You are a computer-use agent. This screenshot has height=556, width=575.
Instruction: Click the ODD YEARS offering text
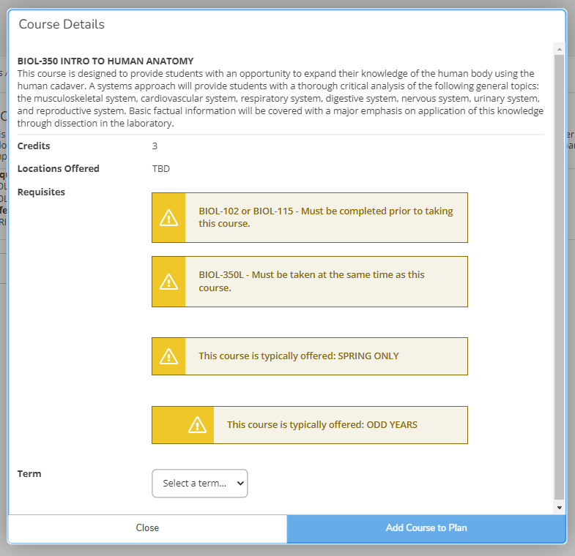pos(322,425)
